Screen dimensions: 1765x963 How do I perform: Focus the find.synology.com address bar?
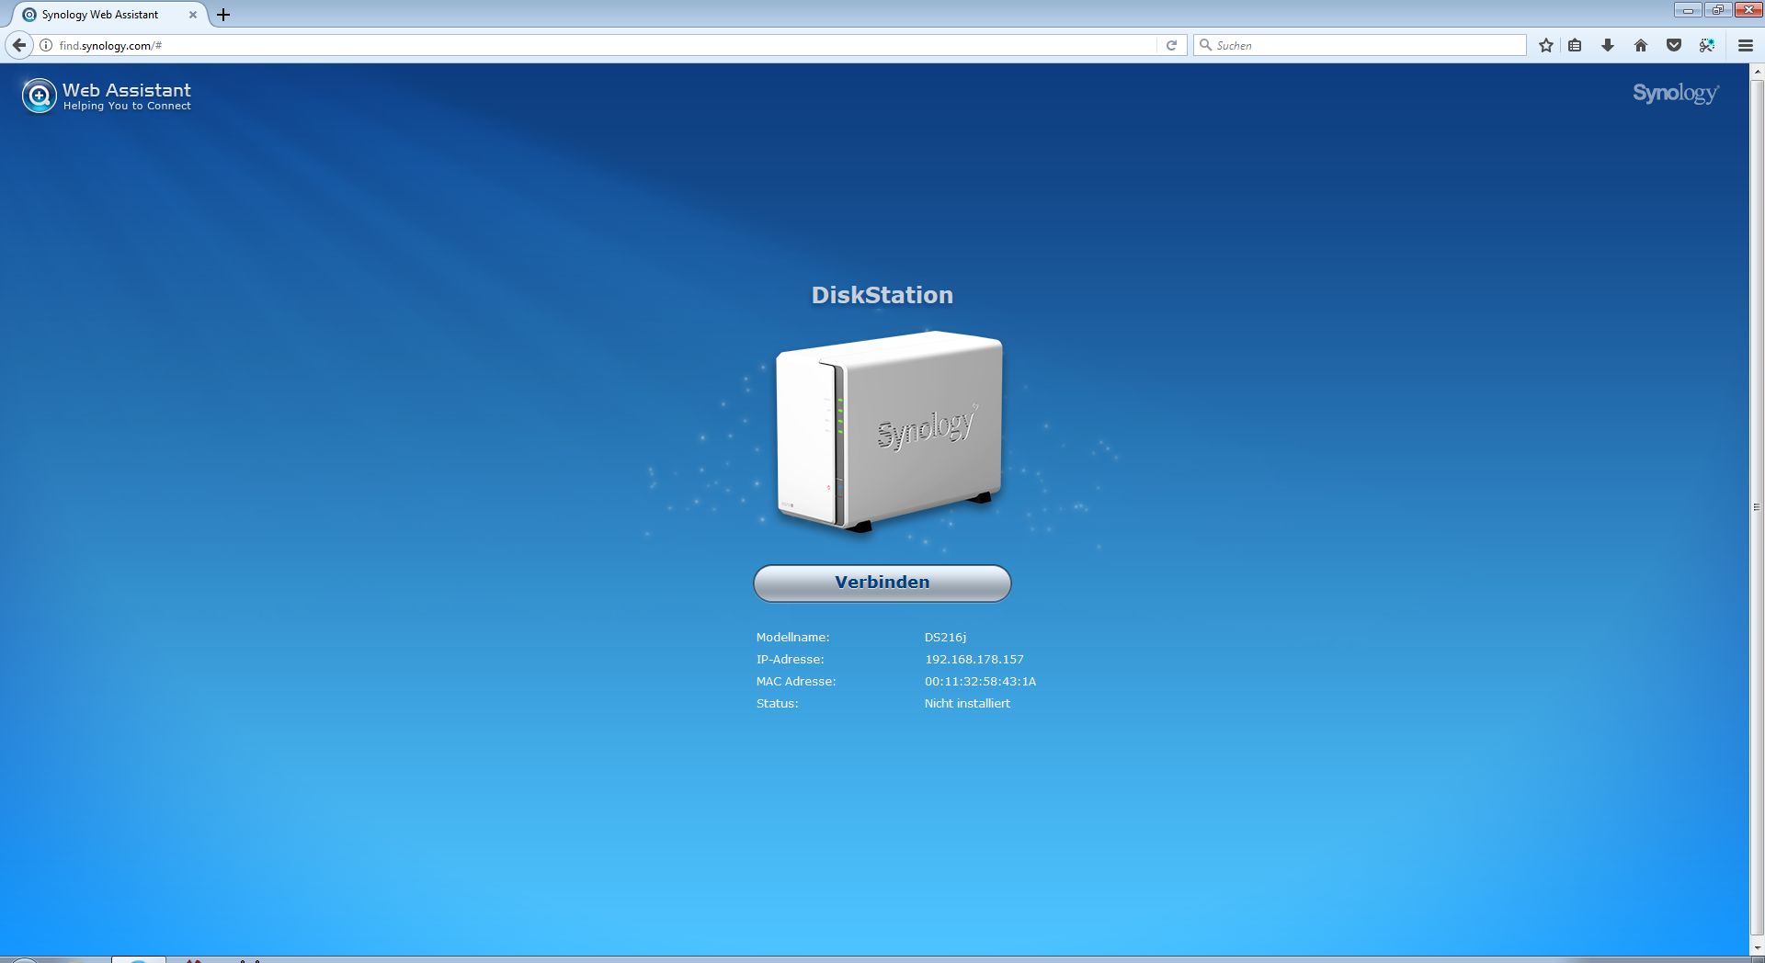tap(607, 45)
